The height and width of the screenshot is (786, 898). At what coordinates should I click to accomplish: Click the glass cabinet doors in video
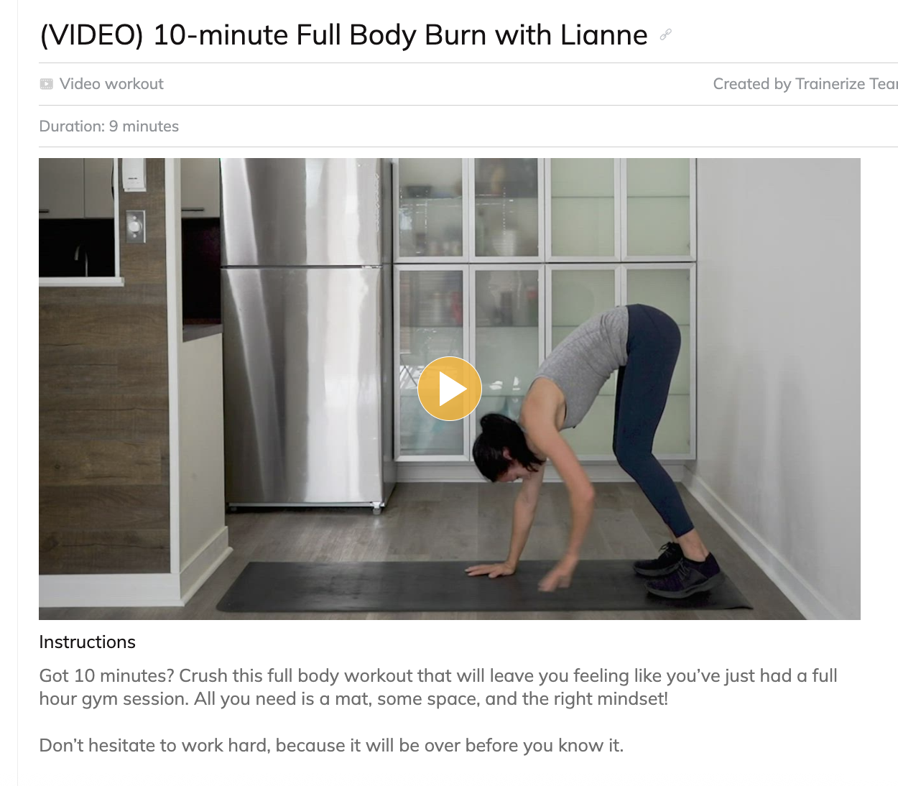coord(544,309)
